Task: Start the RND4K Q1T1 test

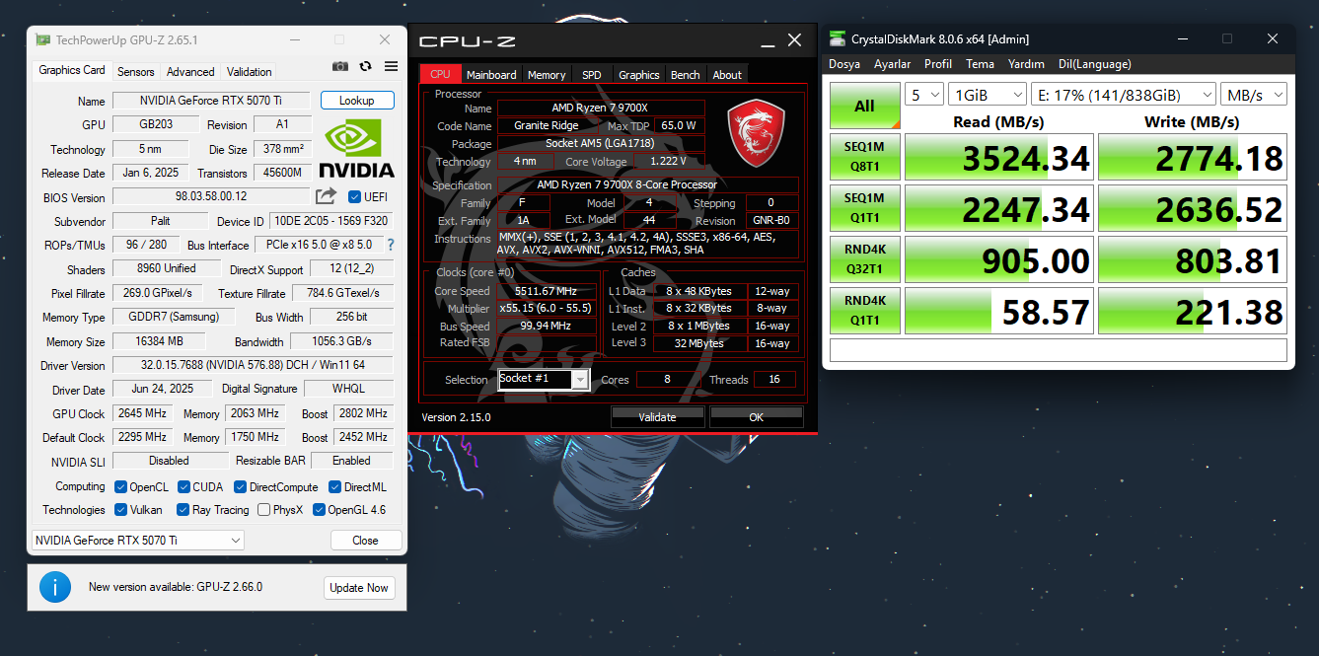Action: coord(864,312)
